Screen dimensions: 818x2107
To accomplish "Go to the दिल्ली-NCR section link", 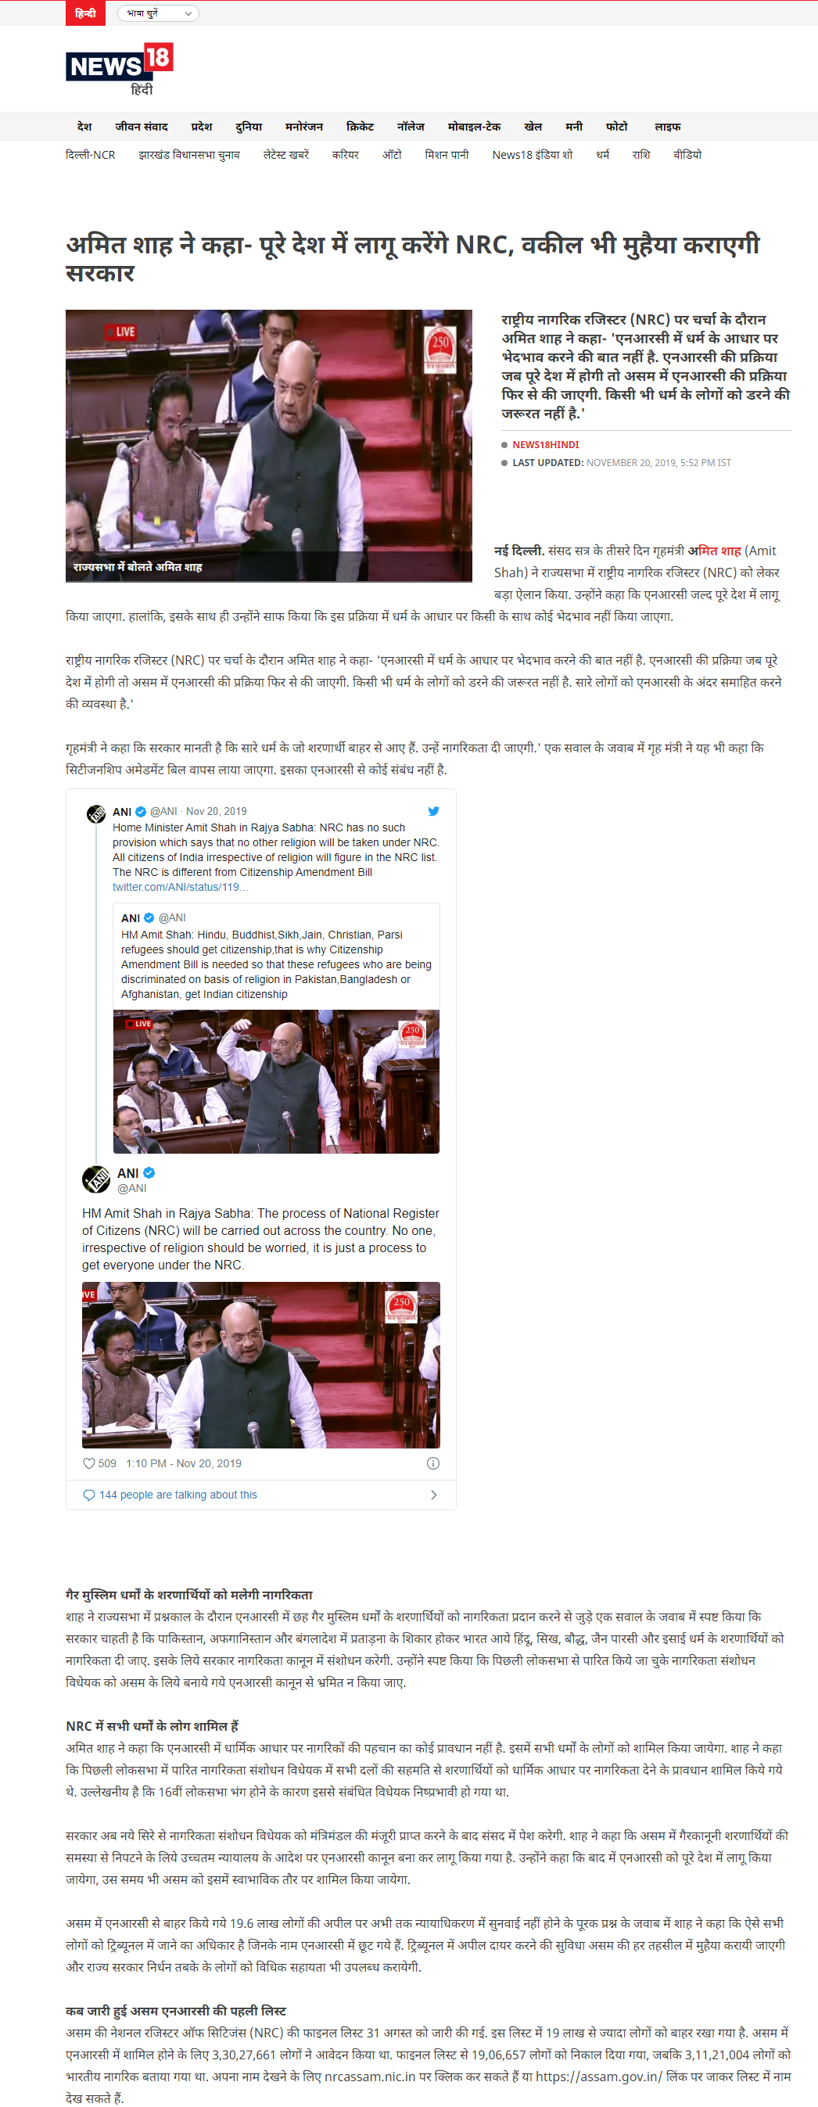I will click(90, 155).
